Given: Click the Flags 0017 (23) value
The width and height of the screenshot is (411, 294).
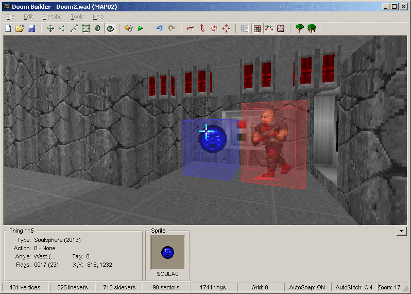Looking at the screenshot, I should tap(46, 265).
